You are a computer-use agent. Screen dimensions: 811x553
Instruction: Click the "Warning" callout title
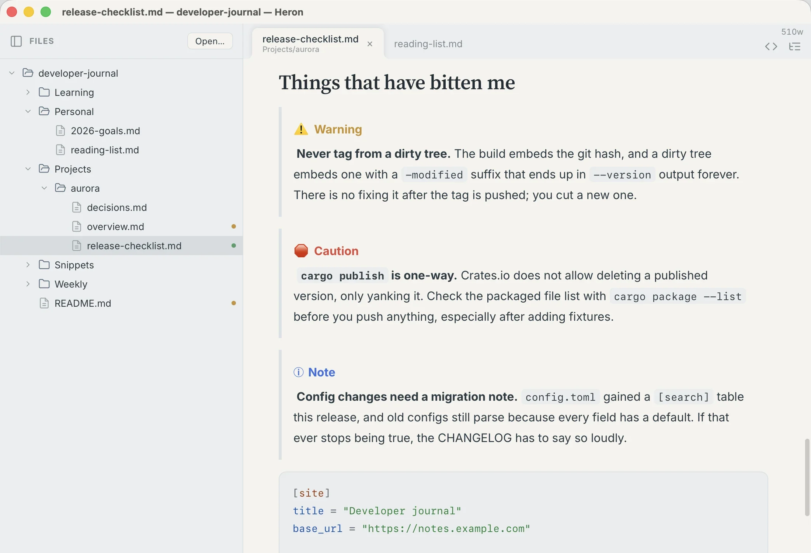coord(338,129)
